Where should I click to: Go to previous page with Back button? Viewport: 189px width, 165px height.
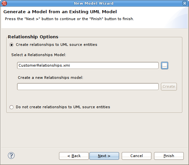coord(74,156)
